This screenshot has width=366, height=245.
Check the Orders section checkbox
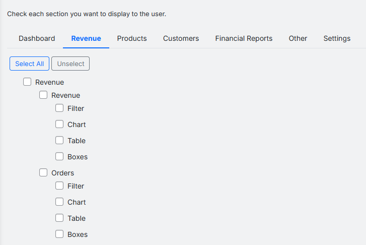[43, 173]
